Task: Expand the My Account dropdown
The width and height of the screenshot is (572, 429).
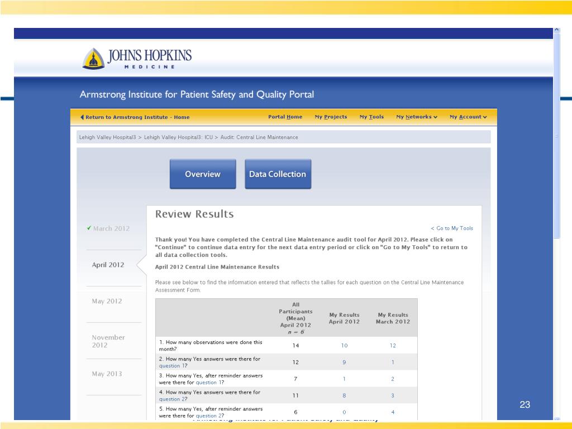Action: 468,117
